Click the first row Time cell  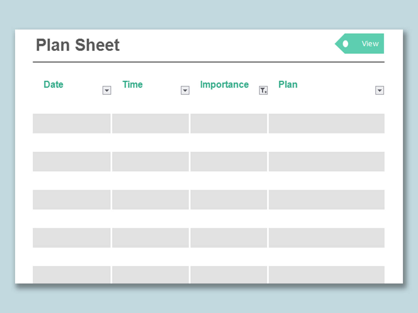150,123
